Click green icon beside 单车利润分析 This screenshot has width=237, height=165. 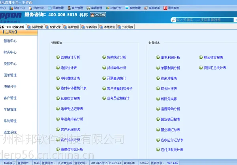coord(158,57)
